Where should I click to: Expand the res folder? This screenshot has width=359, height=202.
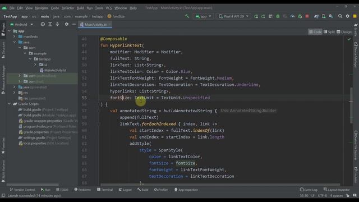pyautogui.click(x=14, y=93)
